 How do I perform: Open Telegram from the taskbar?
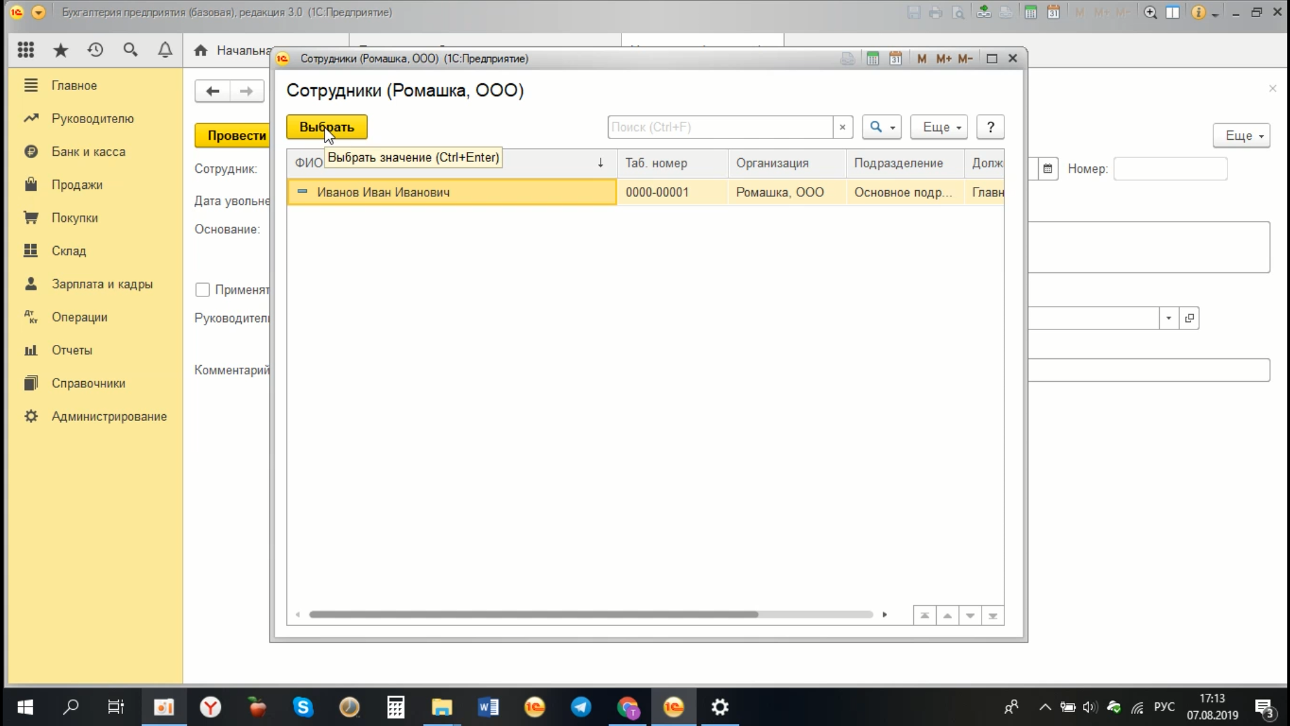tap(581, 707)
